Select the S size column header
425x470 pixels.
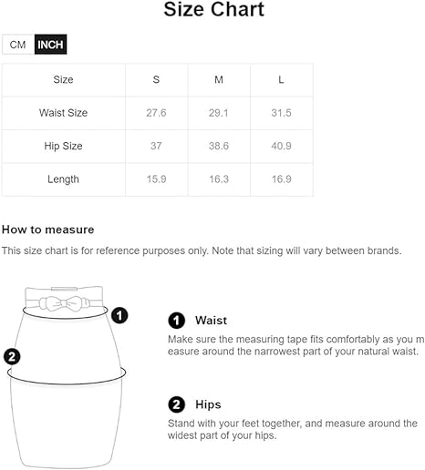click(156, 79)
